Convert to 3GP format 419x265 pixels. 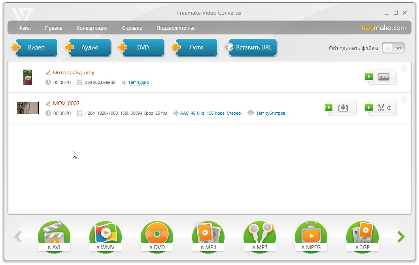click(x=362, y=237)
